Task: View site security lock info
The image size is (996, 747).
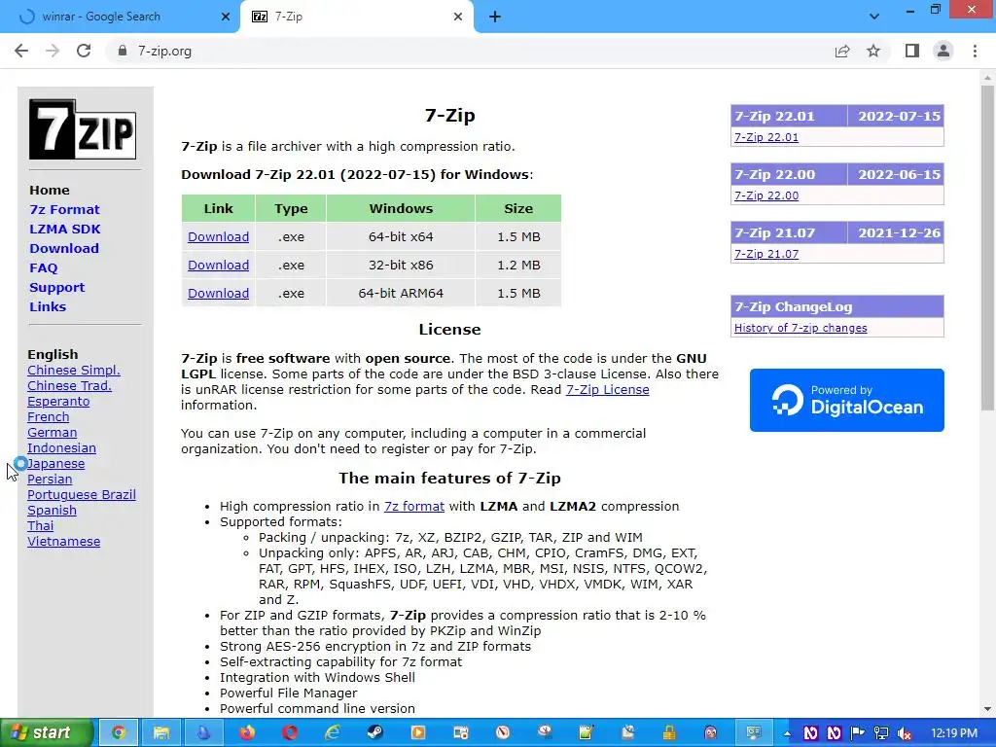Action: [122, 51]
